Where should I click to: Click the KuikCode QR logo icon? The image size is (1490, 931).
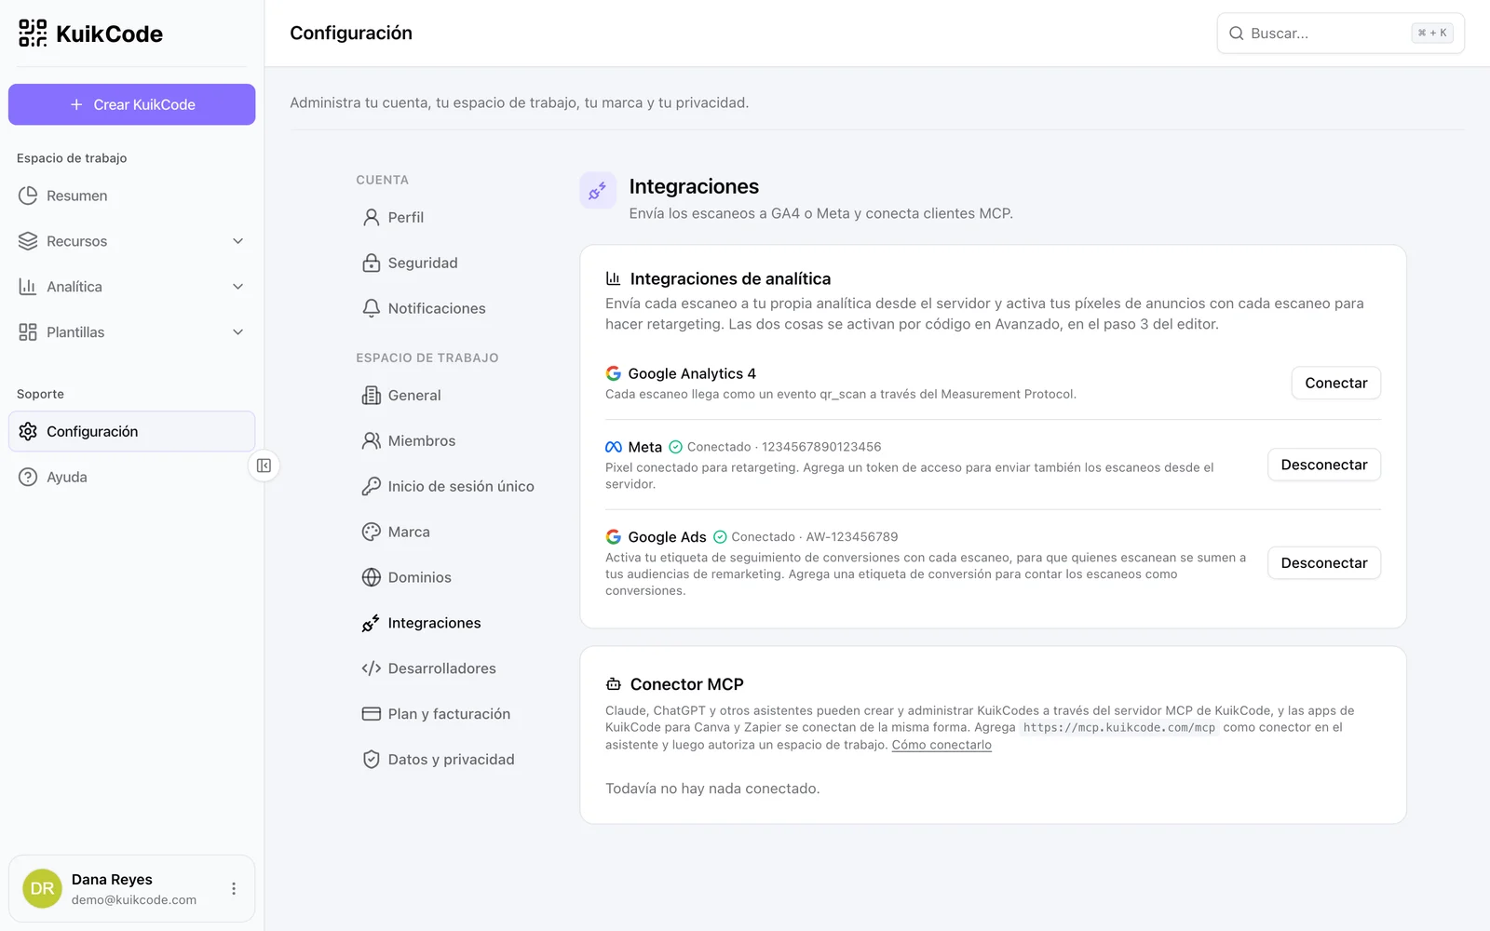pyautogui.click(x=33, y=34)
